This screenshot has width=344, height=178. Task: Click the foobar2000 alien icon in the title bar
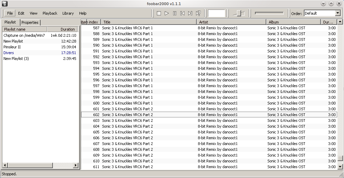click(x=4, y=3)
